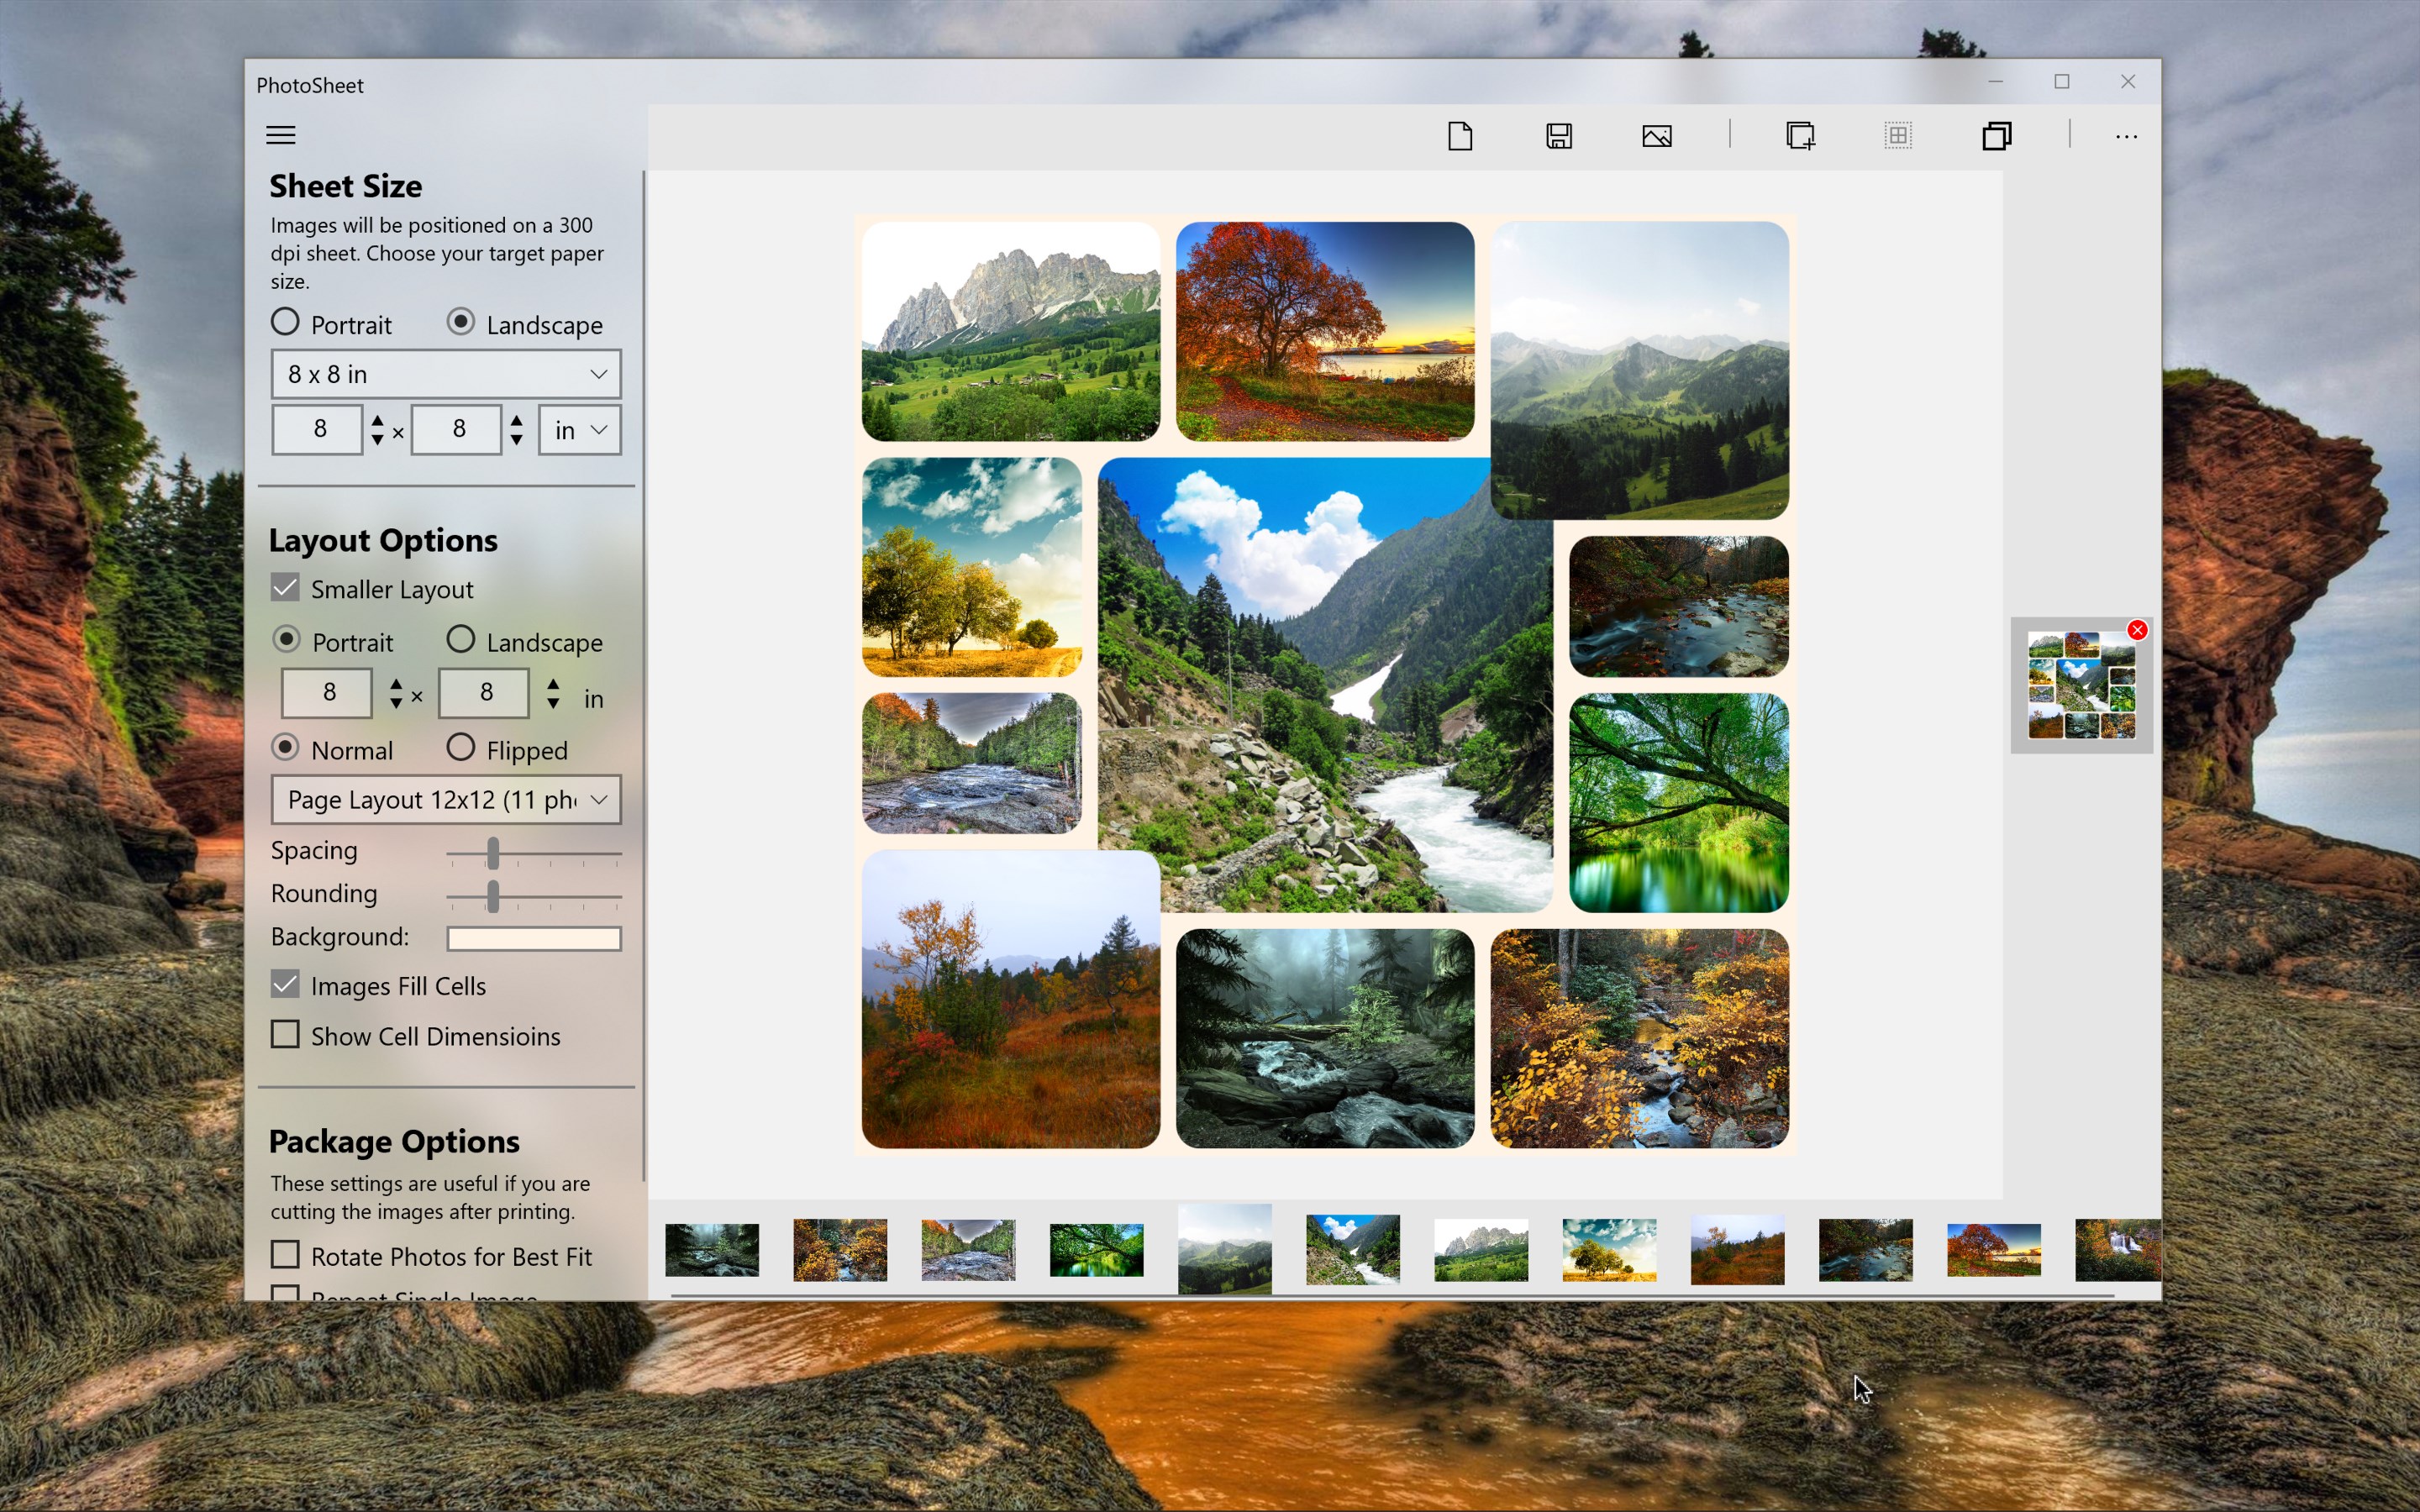Click the add picture icon
Image resolution: width=2420 pixels, height=1512 pixels.
pyautogui.click(x=1657, y=135)
